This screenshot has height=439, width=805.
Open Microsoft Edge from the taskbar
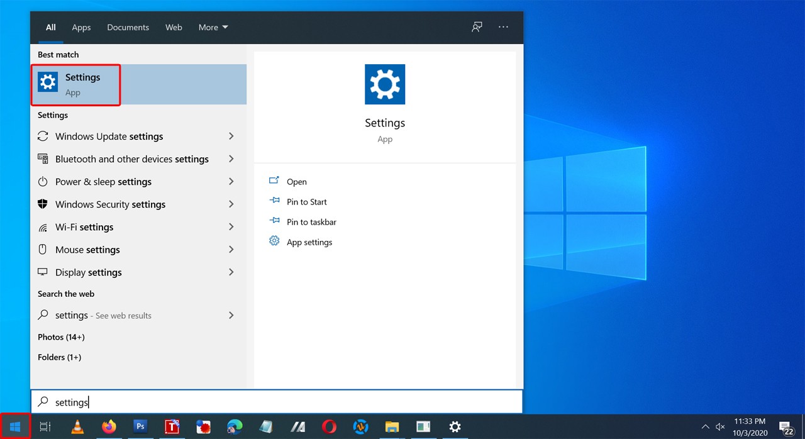[235, 427]
